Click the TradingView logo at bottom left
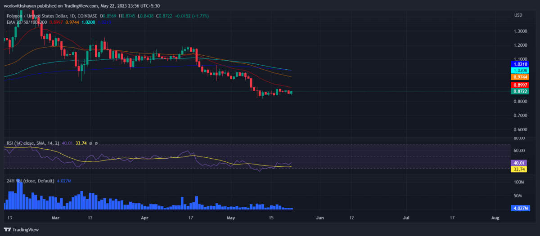Viewport: 540px width, 236px height. (x=21, y=229)
